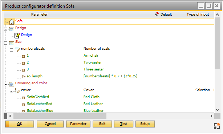
Task: Select the red Design group label
Action: (21, 28)
